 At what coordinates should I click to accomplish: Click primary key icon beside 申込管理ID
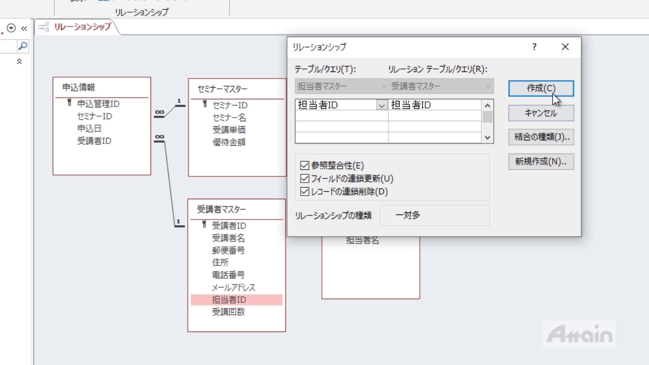click(69, 103)
